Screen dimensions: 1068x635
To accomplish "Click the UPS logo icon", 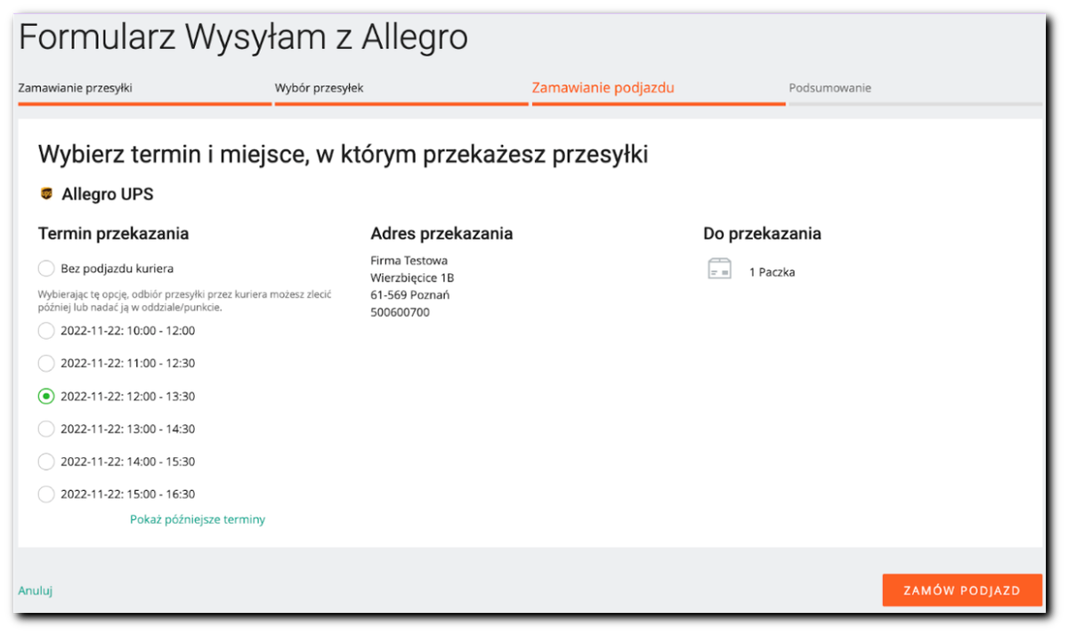I will (46, 194).
